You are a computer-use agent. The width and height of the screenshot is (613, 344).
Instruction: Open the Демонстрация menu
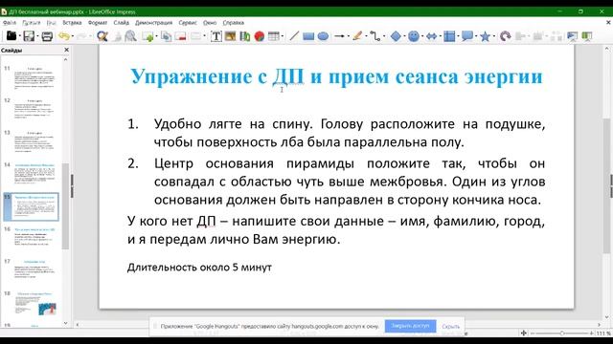[153, 23]
